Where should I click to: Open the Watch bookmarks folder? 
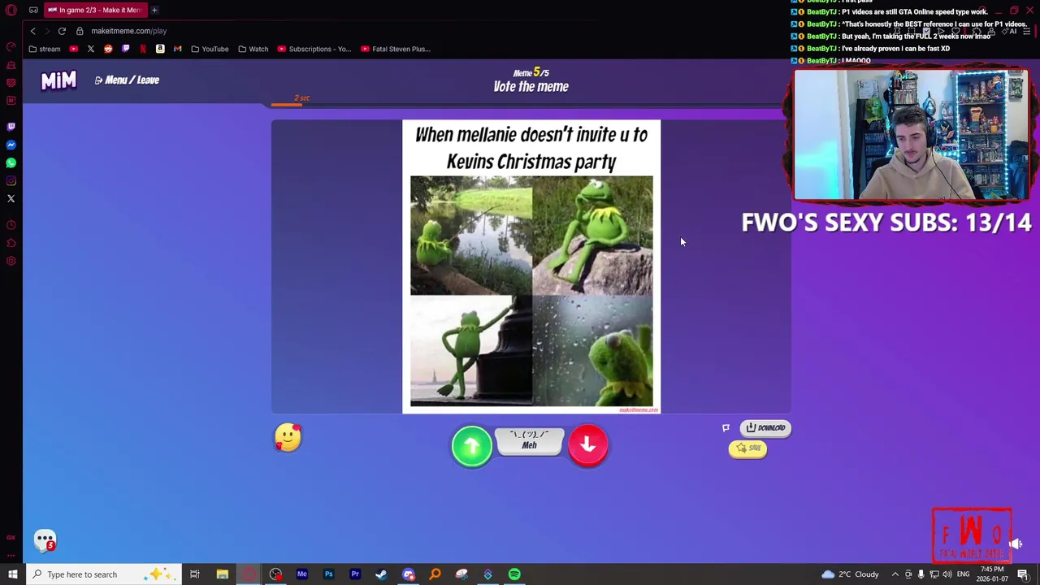253,49
